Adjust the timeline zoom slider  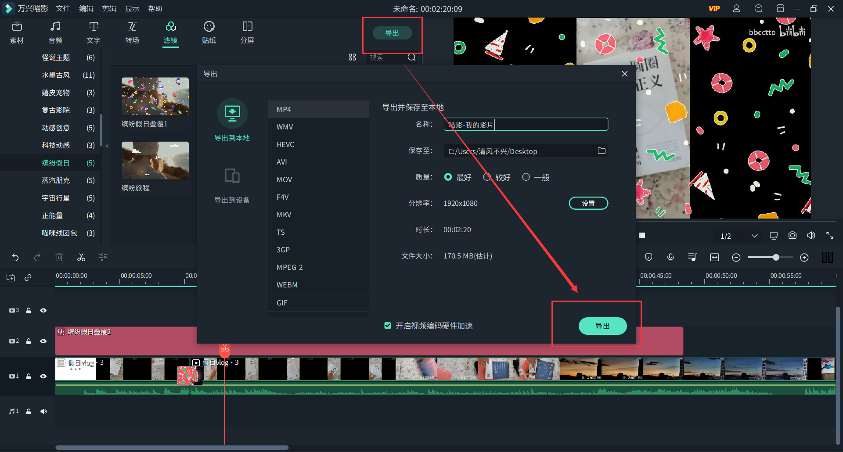pyautogui.click(x=776, y=257)
